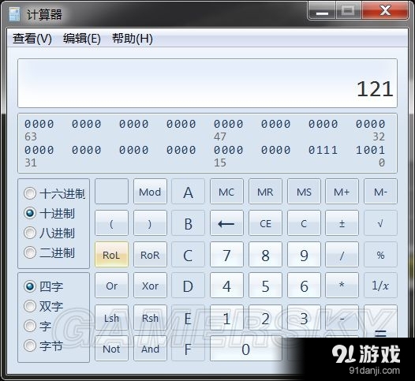The height and width of the screenshot is (381, 415).
Task: Click the hex digit B key
Action: pos(189,223)
